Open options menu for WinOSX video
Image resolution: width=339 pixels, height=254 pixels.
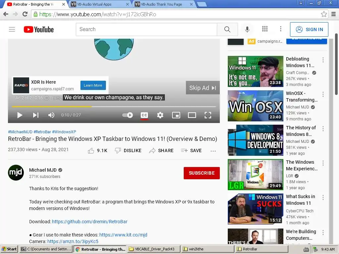point(323,94)
